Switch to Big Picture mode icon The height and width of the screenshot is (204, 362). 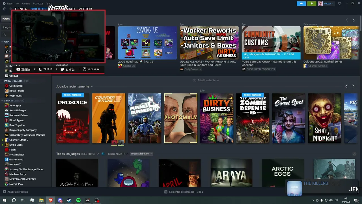[340, 3]
